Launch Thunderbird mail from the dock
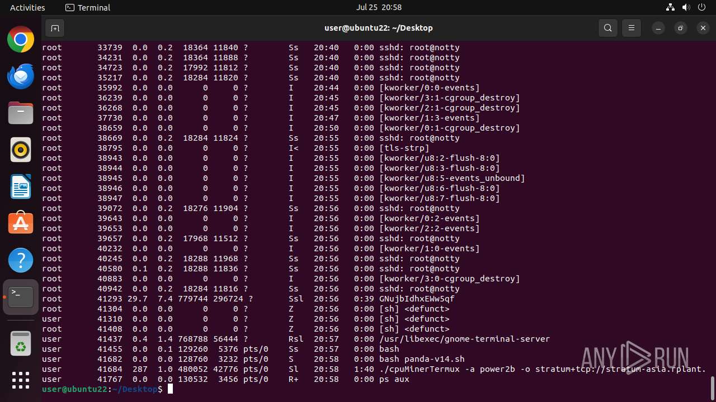This screenshot has height=402, width=716. tap(21, 76)
